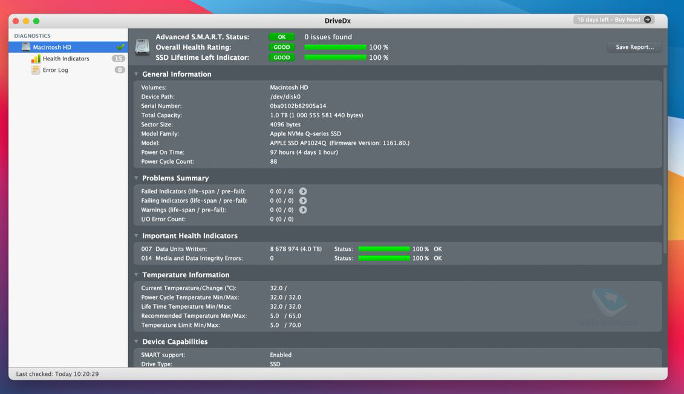Click serial number 0ba0102b82905a14
The height and width of the screenshot is (394, 684).
coord(298,106)
